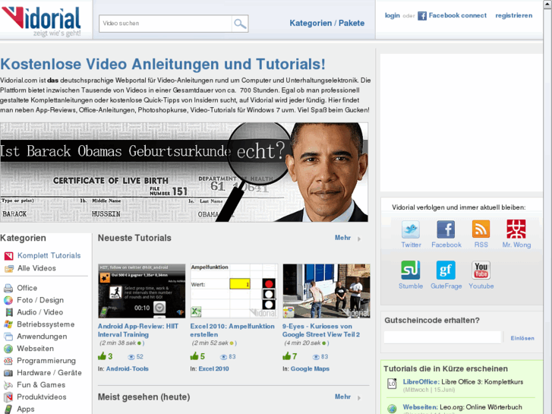Select Hardware / Geräte category
This screenshot has height=414, width=552.
[x=49, y=372]
